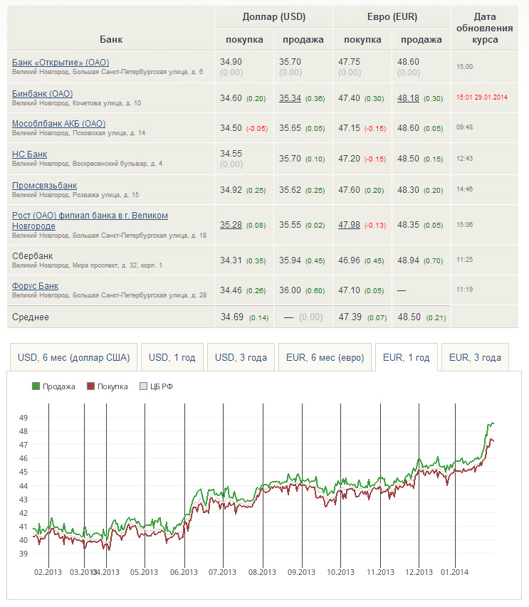This screenshot has width=529, height=607.
Task: Click 47.15 Мособлбанк EUR buy rate
Action: tap(349, 128)
